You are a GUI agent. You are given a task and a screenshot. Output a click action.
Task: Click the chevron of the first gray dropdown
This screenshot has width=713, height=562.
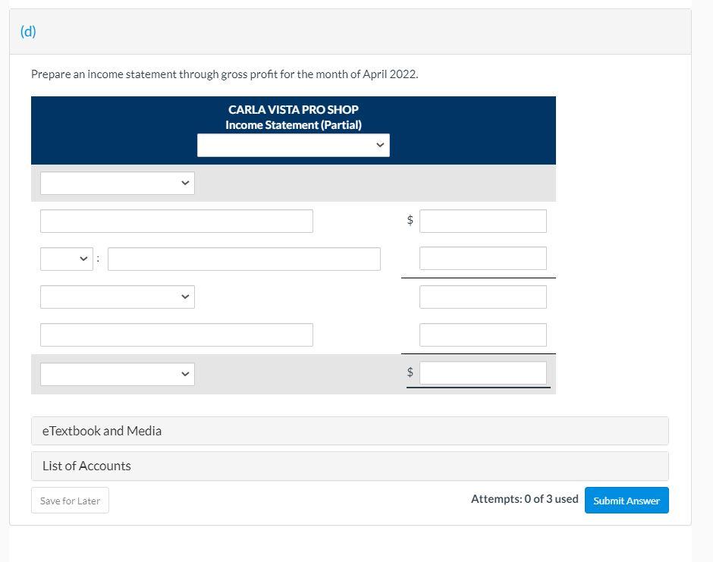click(x=184, y=183)
